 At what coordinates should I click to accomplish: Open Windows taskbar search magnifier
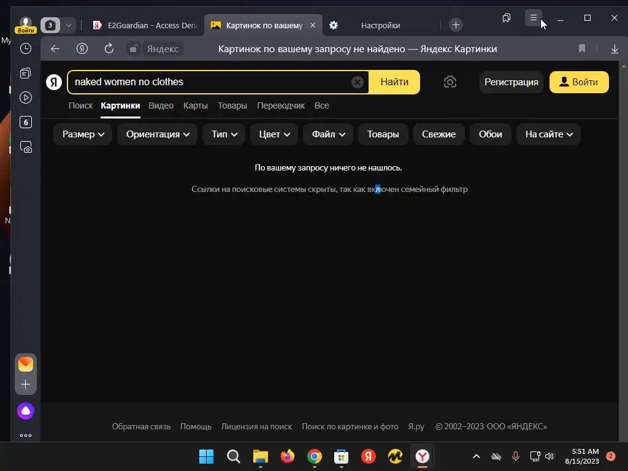click(x=234, y=456)
